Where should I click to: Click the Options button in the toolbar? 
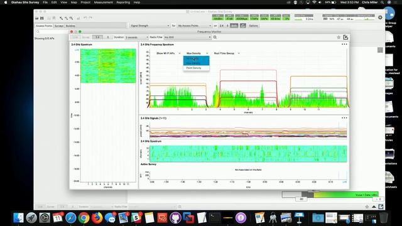pyautogui.click(x=253, y=26)
